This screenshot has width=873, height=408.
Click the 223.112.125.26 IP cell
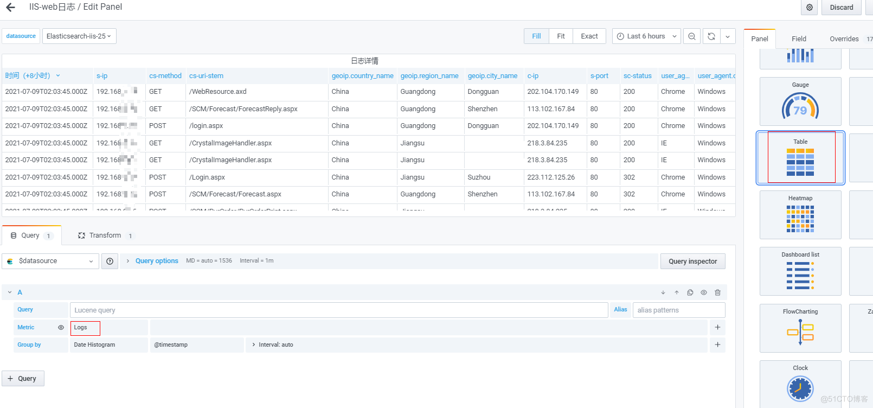pyautogui.click(x=551, y=177)
